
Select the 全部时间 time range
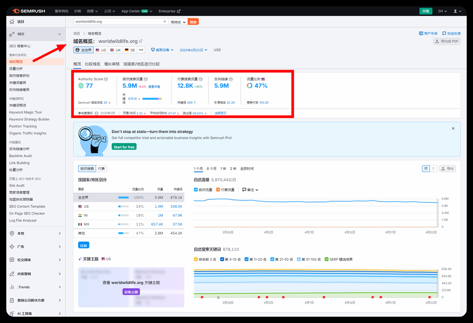[x=247, y=168]
